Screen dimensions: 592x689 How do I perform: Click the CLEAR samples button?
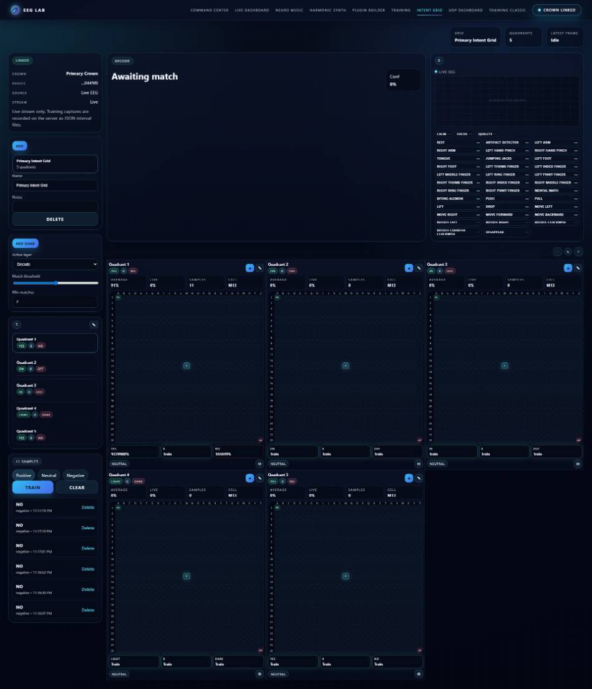tap(77, 487)
